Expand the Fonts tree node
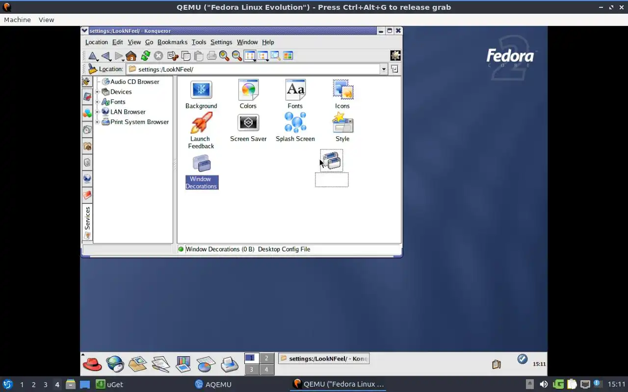The image size is (628, 392). pos(98,102)
